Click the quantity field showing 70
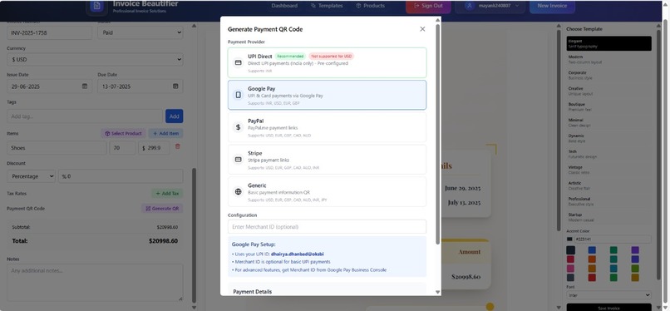 coord(122,148)
